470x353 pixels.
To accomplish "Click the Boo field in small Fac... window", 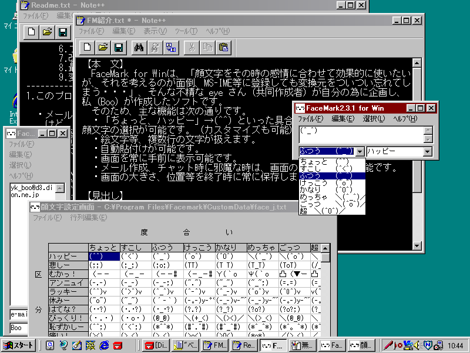I will tap(19, 328).
